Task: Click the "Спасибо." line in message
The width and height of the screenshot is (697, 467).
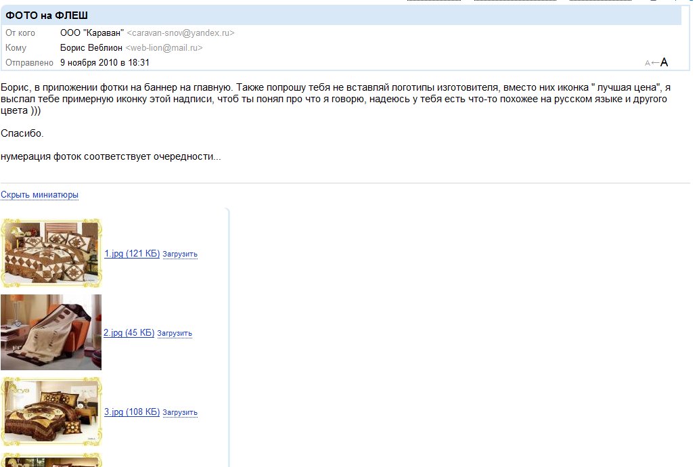Action: tap(22, 133)
